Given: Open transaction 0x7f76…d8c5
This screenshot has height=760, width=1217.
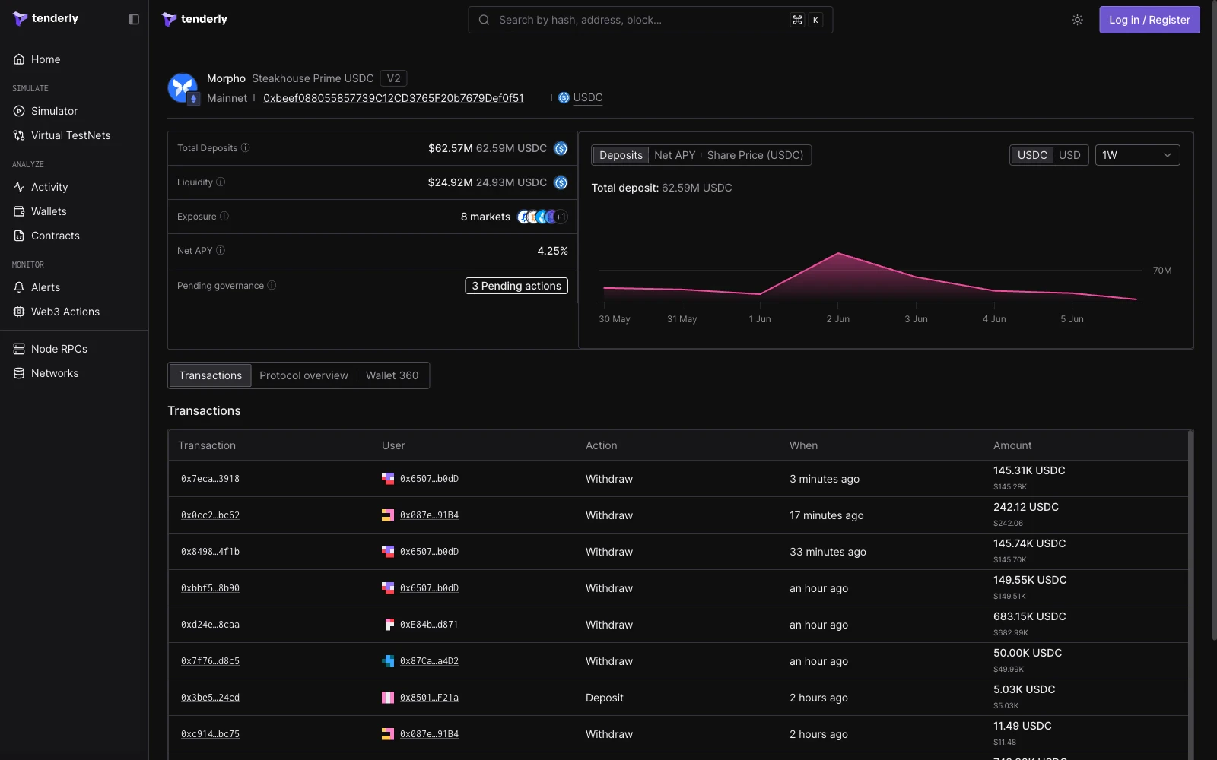Looking at the screenshot, I should tap(210, 661).
